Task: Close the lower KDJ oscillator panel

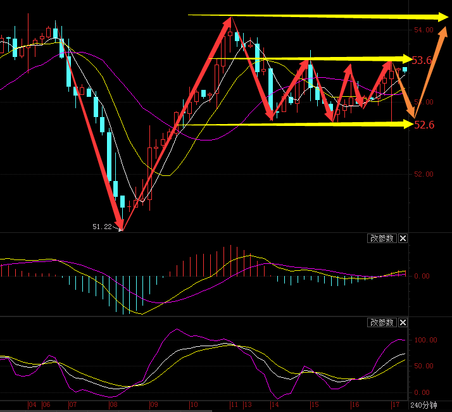Action: pyautogui.click(x=403, y=323)
